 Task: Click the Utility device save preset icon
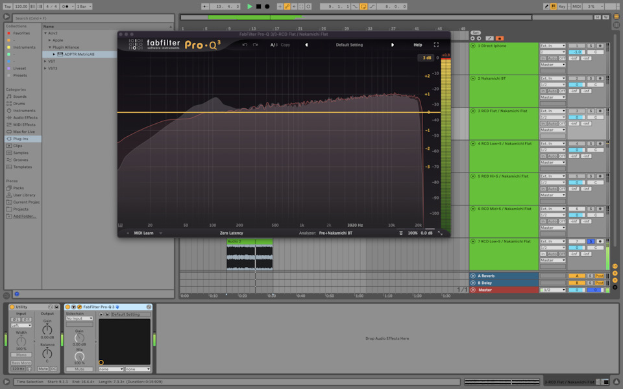(56, 307)
